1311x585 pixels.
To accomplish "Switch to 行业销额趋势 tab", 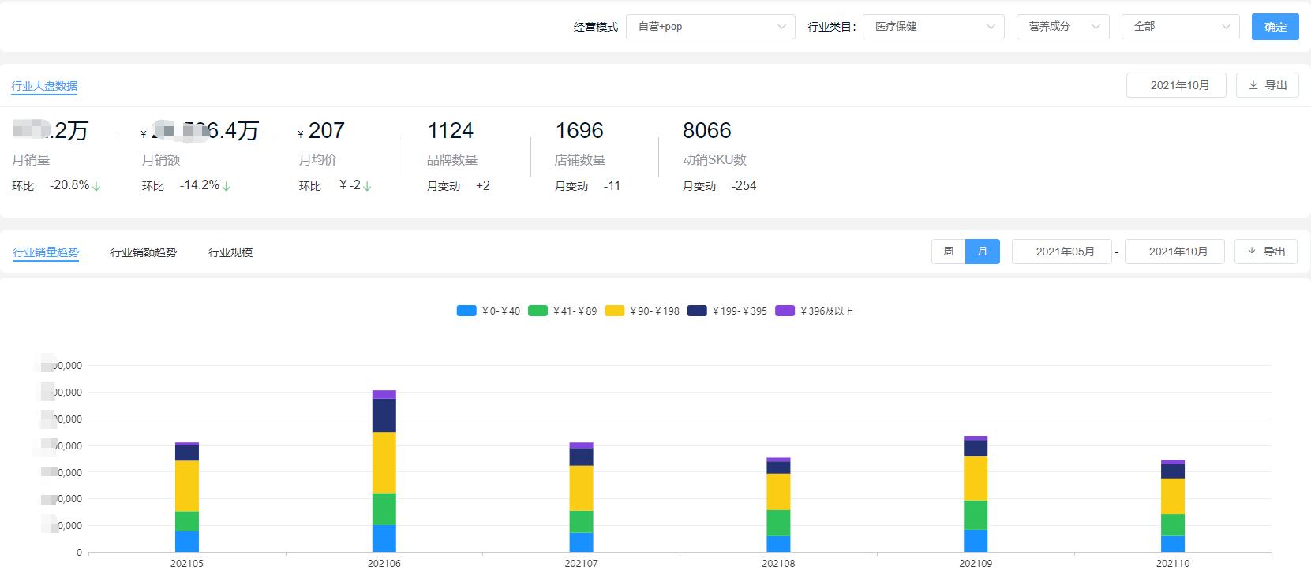I will coord(144,252).
